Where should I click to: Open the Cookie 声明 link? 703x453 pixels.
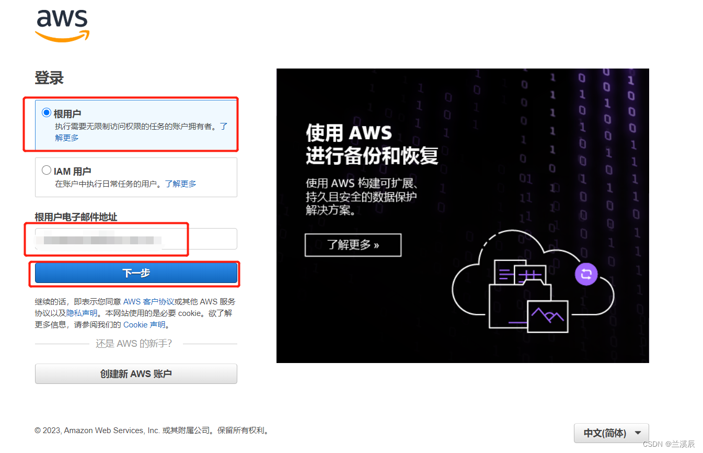point(144,324)
